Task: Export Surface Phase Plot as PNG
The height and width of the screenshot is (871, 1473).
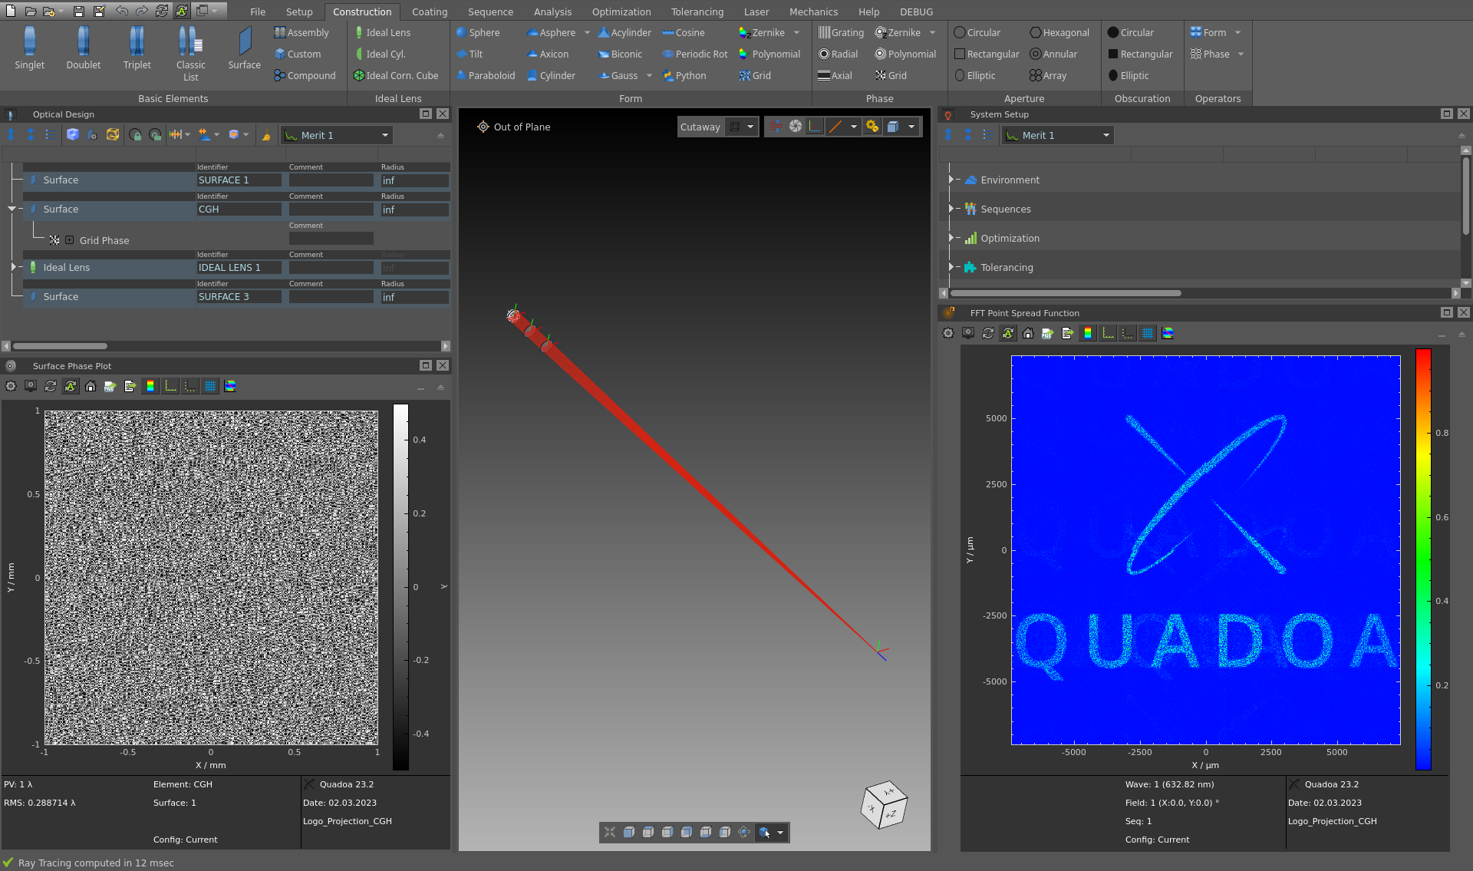Action: 110,386
